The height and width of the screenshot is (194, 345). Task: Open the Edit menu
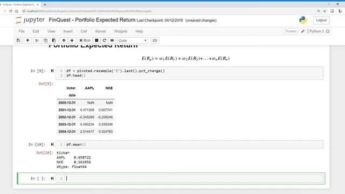pos(36,31)
